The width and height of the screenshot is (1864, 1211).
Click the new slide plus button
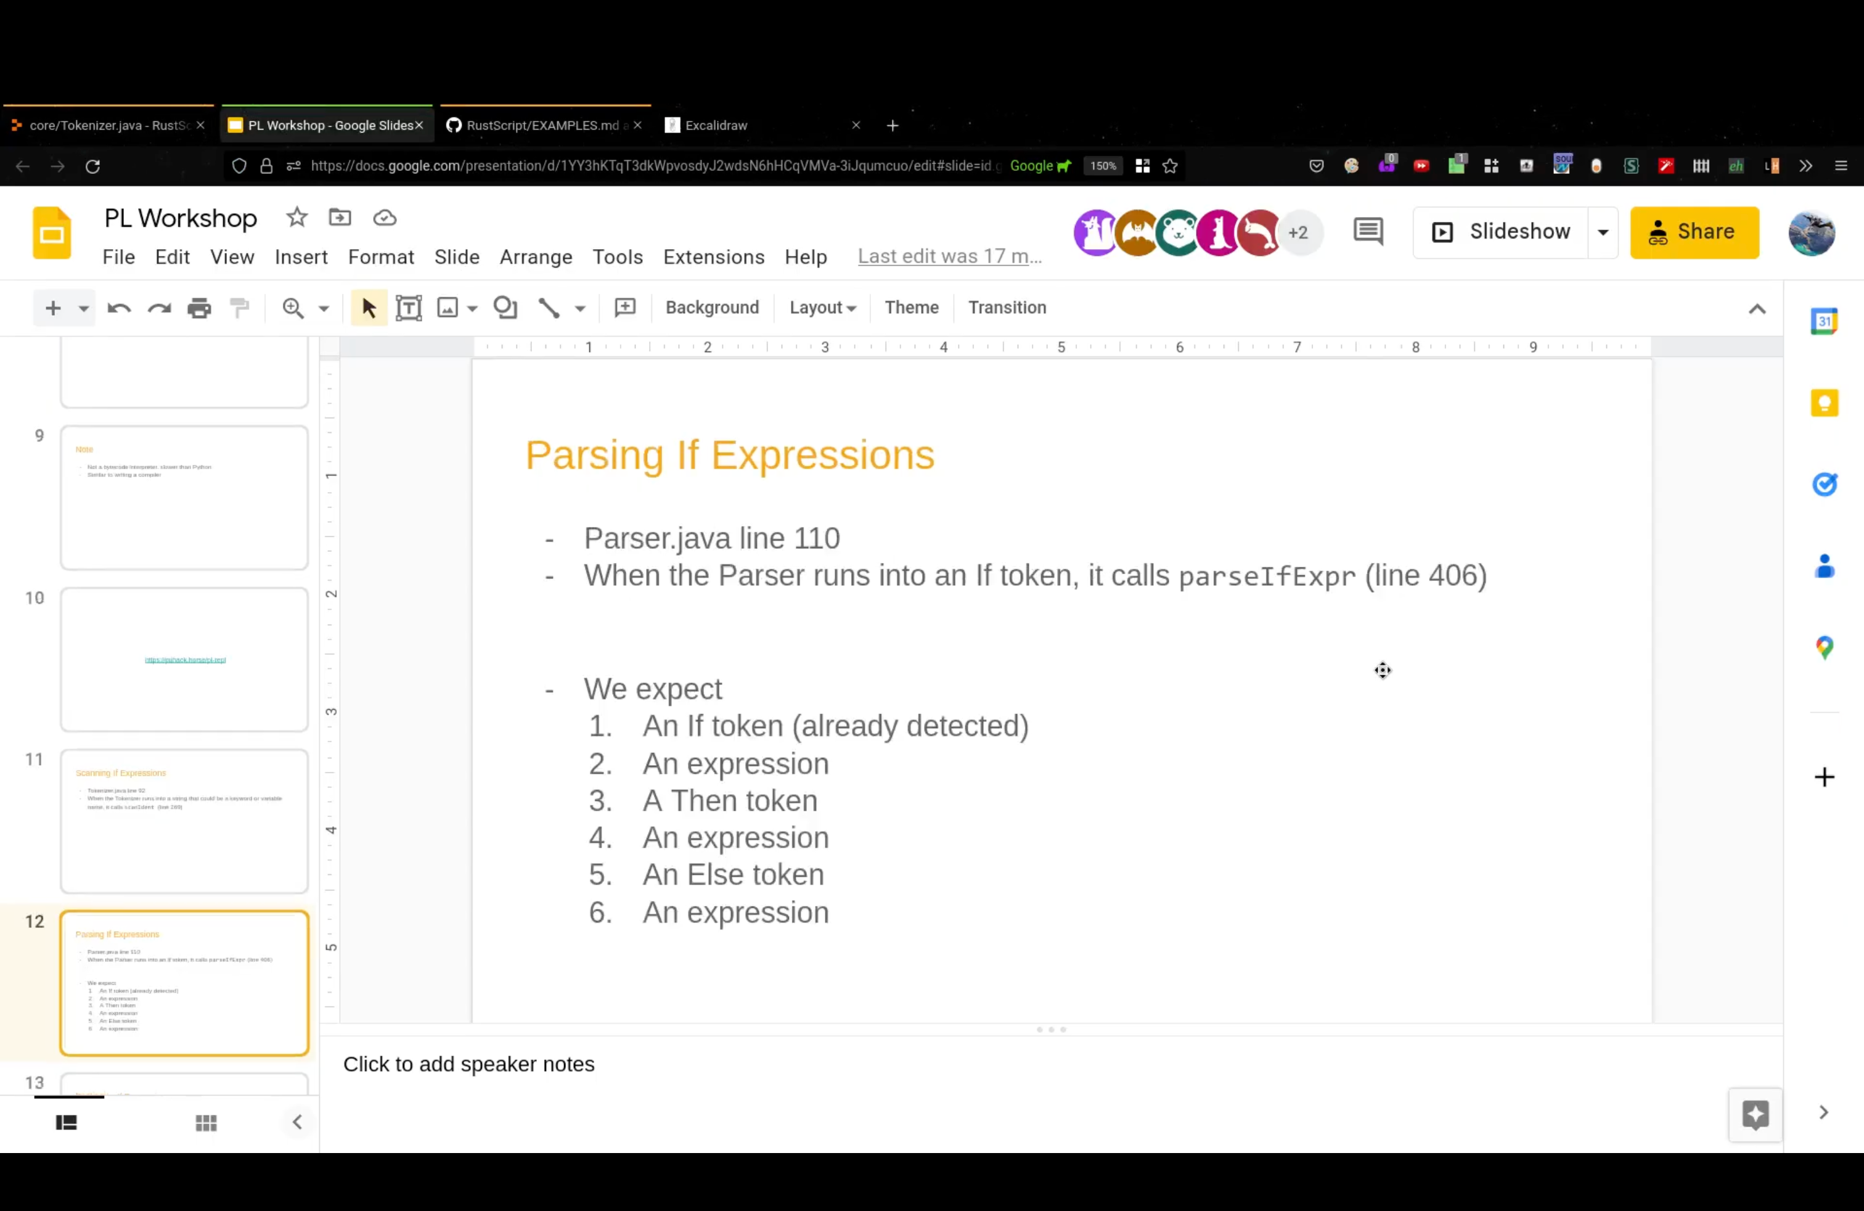pyautogui.click(x=53, y=308)
